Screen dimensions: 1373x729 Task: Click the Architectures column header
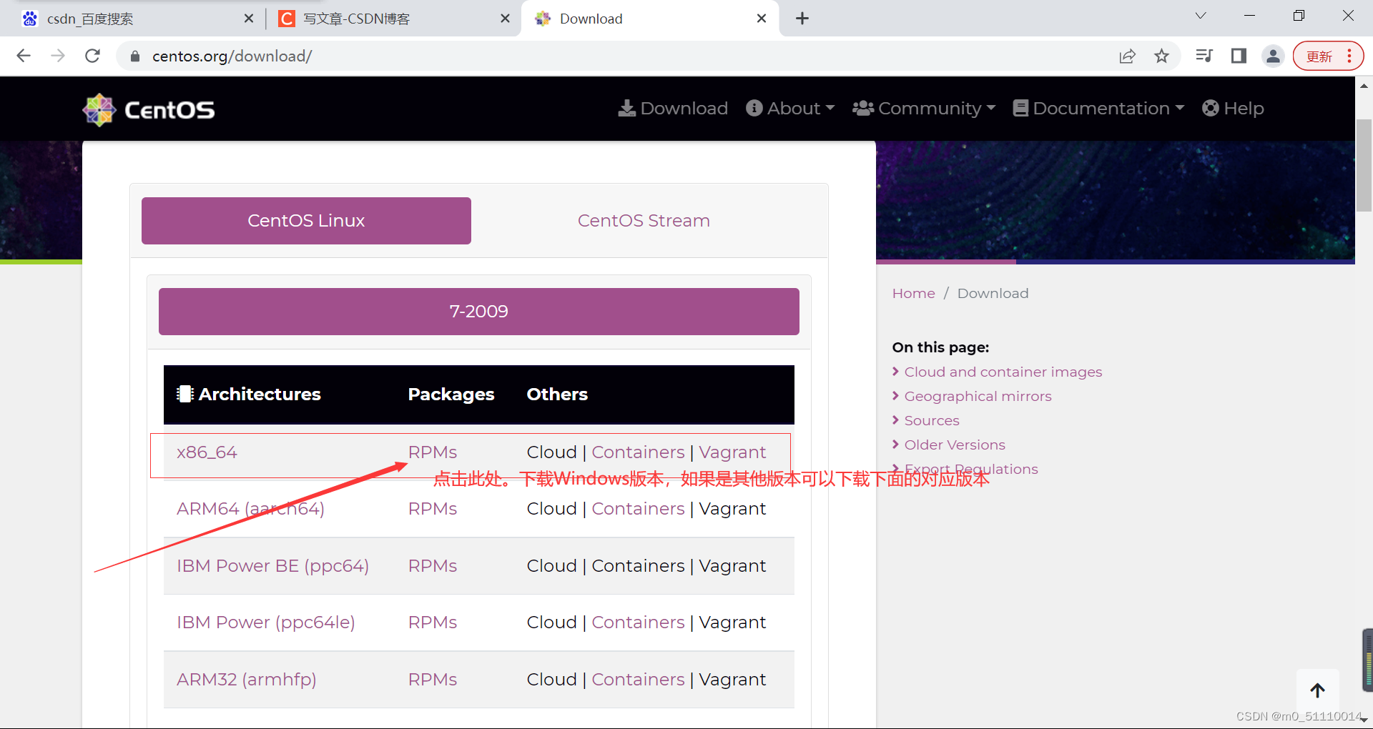pos(249,395)
